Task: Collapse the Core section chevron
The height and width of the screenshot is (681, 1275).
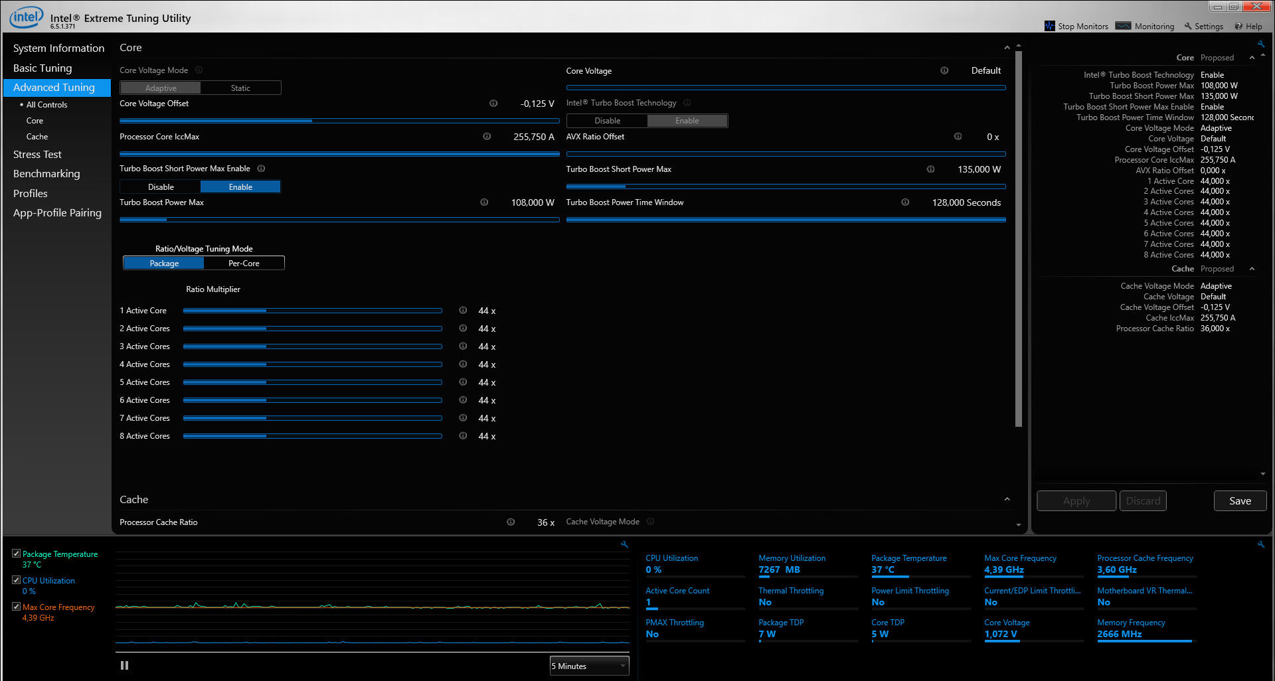Action: click(1007, 48)
